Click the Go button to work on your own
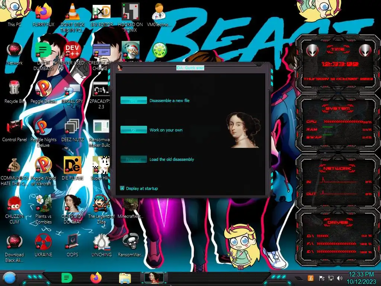This screenshot has width=381, height=286. [134, 130]
